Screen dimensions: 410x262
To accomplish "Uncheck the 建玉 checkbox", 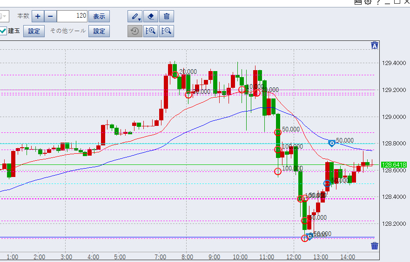I will point(3,31).
